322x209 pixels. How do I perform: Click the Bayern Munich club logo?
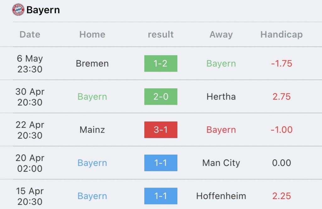18,10
